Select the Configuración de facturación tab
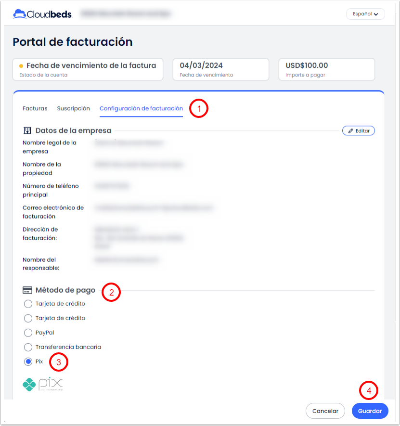This screenshot has height=426, width=400. 141,108
